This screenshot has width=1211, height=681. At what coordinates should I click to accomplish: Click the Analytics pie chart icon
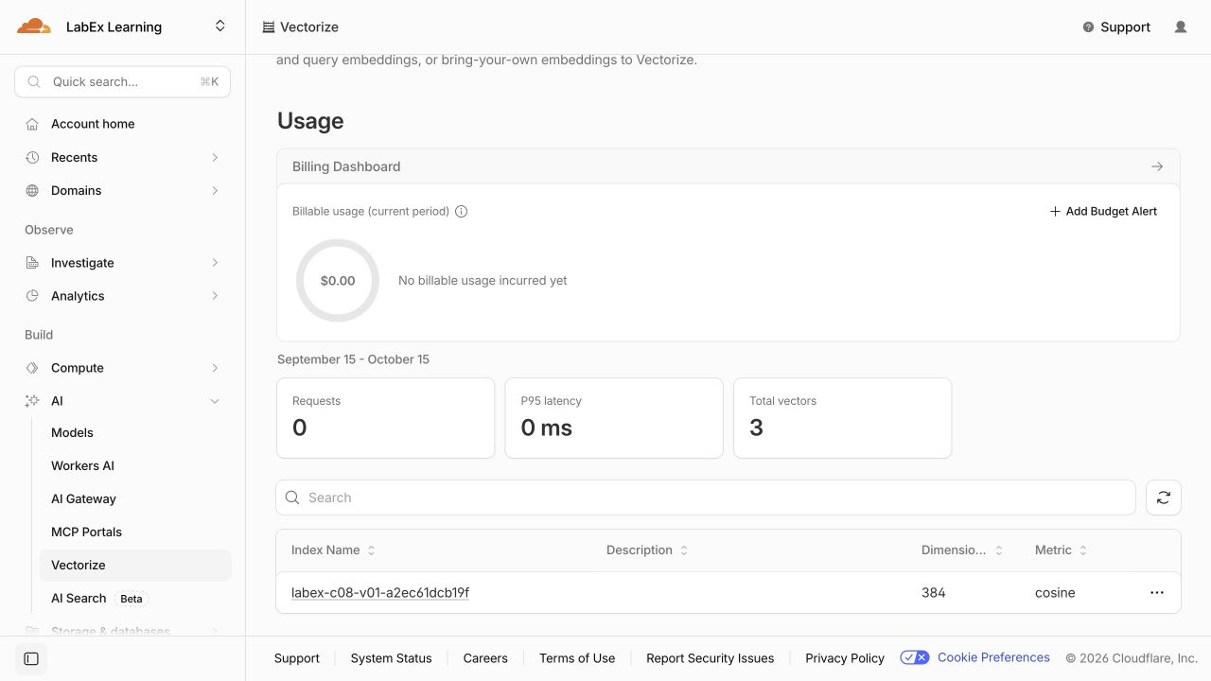pyautogui.click(x=32, y=296)
